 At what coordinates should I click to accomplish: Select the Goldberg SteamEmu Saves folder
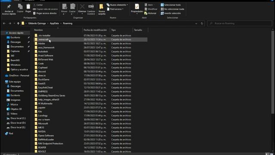coord(90,96)
